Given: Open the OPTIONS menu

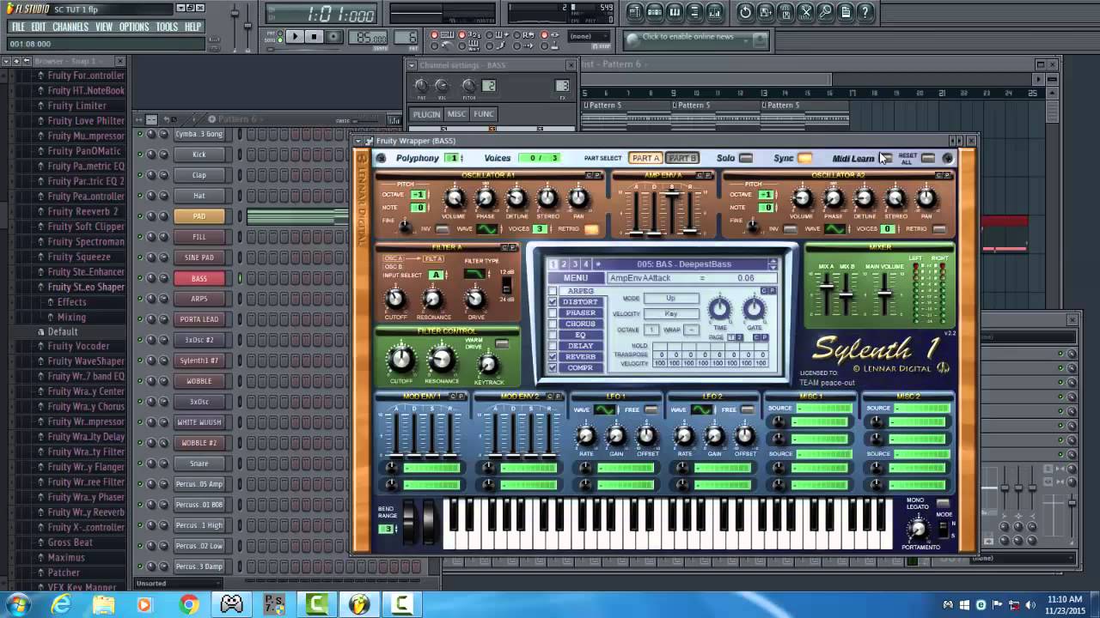Looking at the screenshot, I should click(134, 27).
